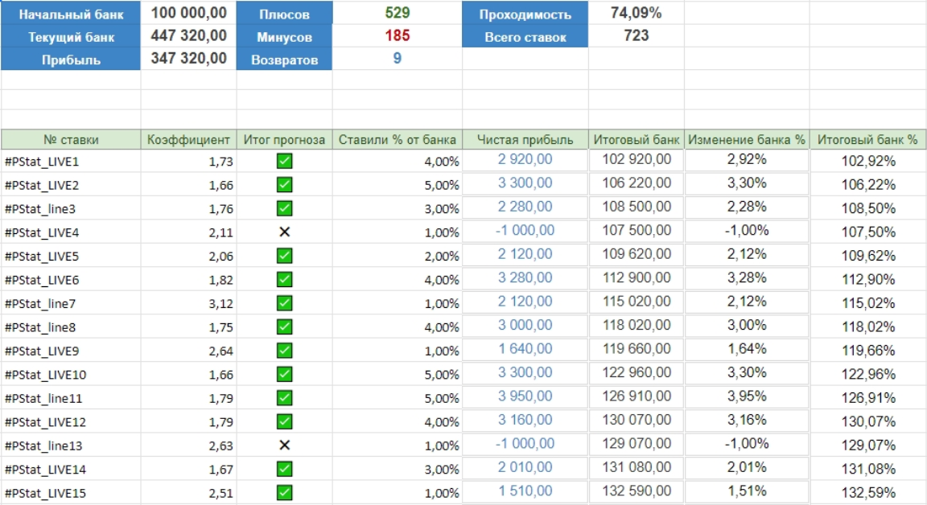
Task: Select the 'Коэффициент' column header
Action: click(x=188, y=140)
